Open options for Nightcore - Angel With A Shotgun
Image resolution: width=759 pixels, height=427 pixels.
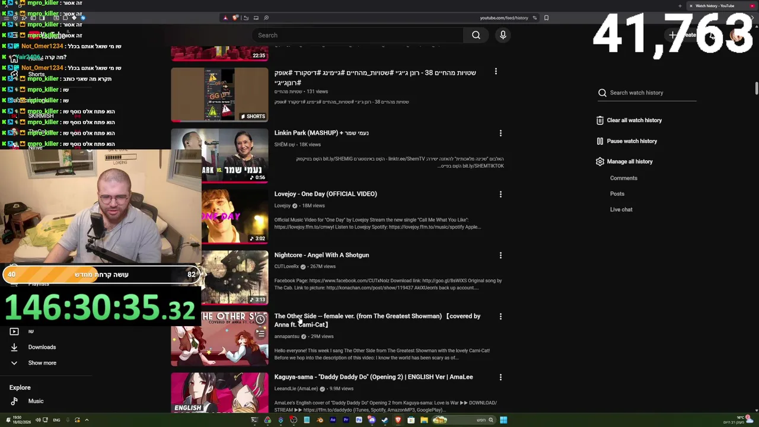pos(500,256)
